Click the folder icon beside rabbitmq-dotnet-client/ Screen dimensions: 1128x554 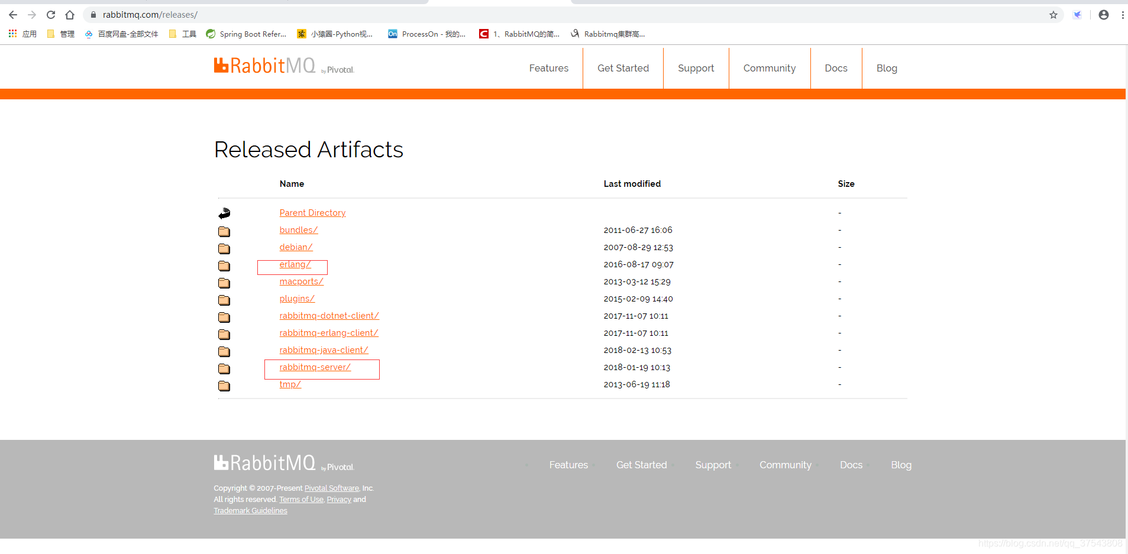[224, 317]
